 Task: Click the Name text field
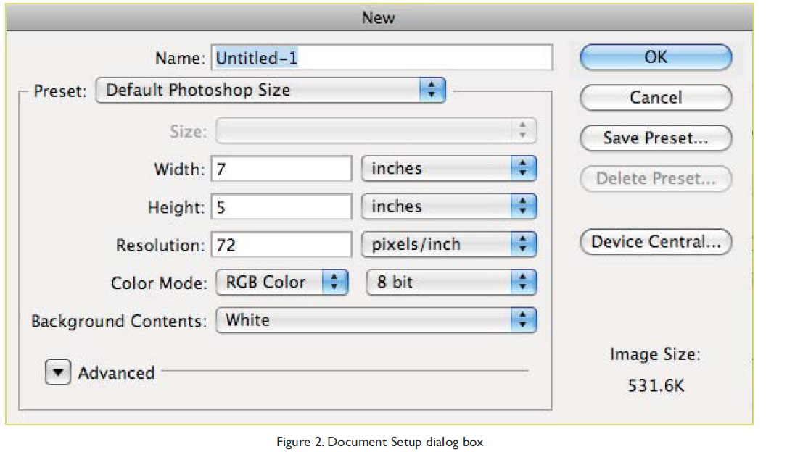[382, 58]
